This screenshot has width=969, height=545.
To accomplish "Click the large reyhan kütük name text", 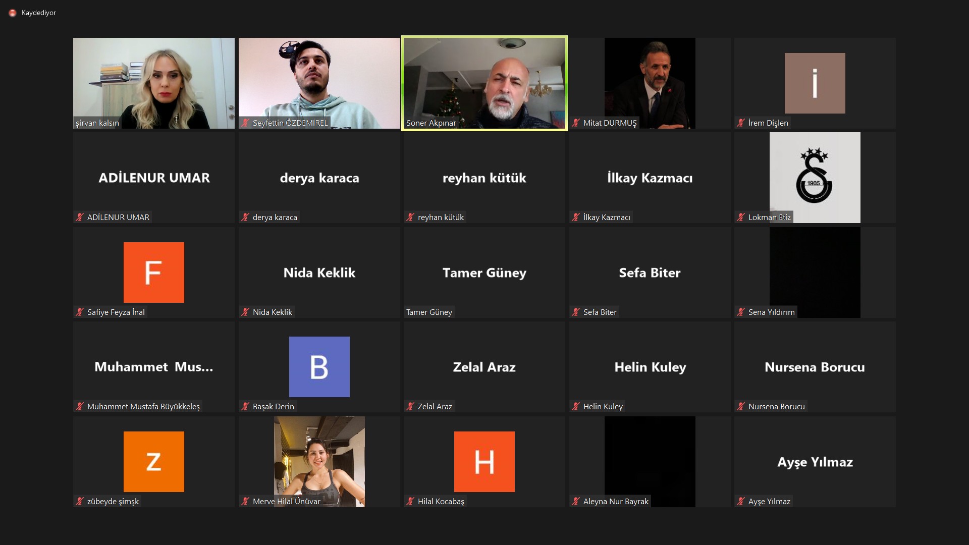I will [x=484, y=178].
